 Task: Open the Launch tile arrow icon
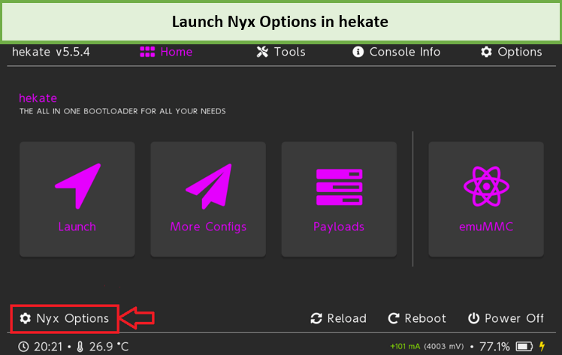click(x=78, y=186)
